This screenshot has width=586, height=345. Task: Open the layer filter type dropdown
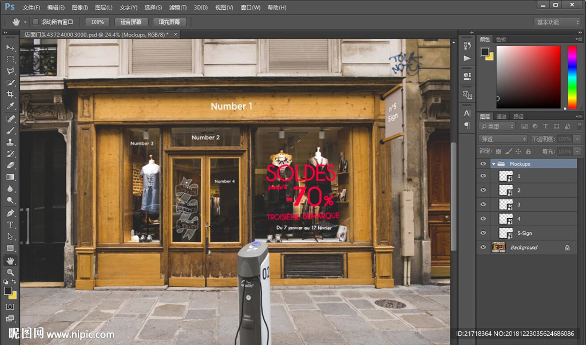click(497, 126)
